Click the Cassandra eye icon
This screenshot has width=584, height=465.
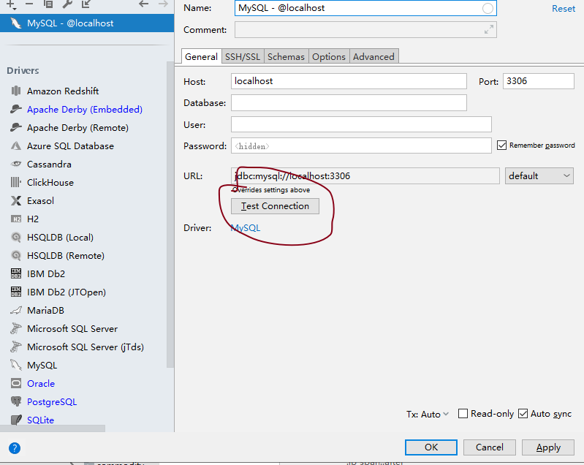[x=16, y=164]
